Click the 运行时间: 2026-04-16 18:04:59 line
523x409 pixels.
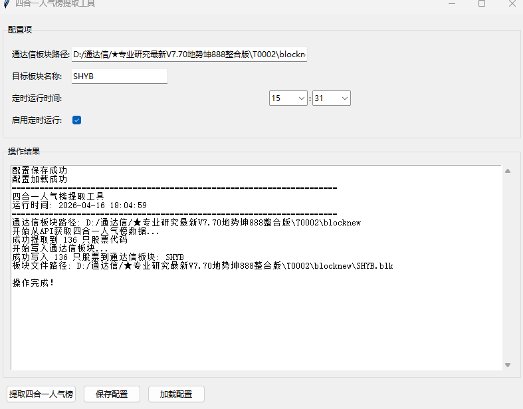coord(79,205)
